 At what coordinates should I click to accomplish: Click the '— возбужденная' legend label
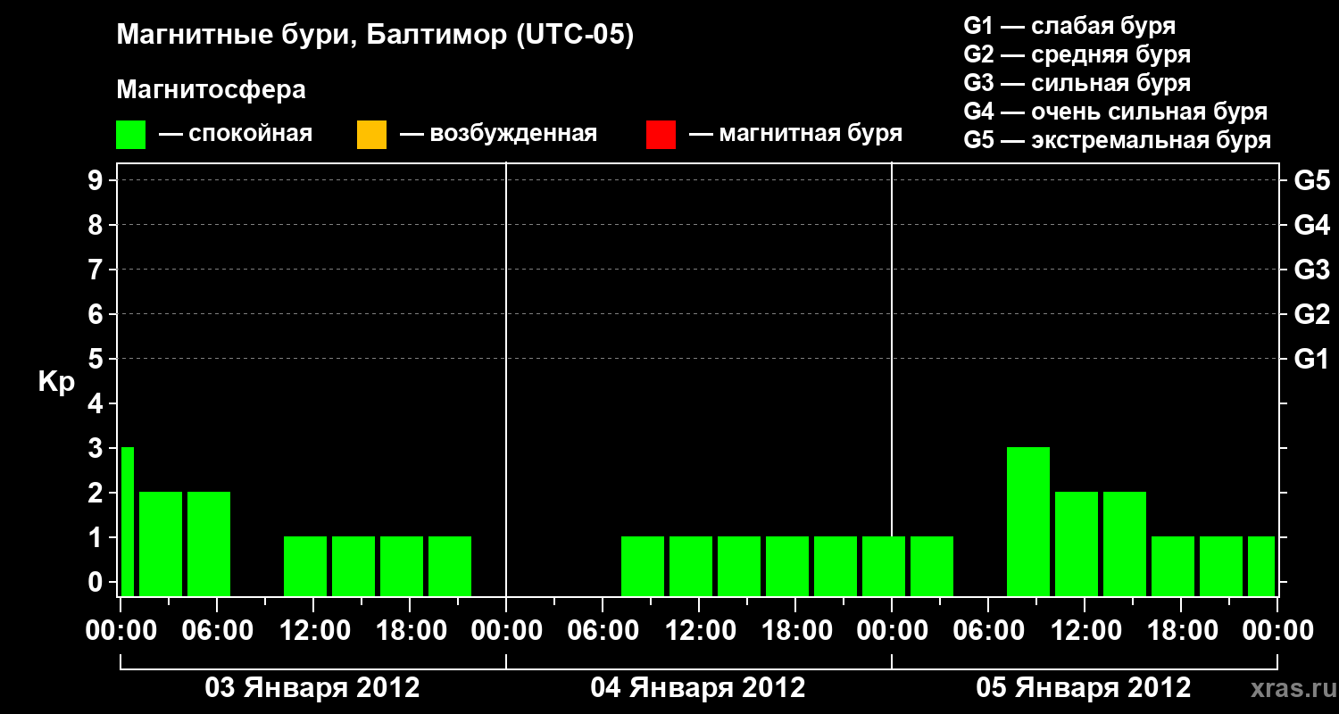pyautogui.click(x=498, y=134)
